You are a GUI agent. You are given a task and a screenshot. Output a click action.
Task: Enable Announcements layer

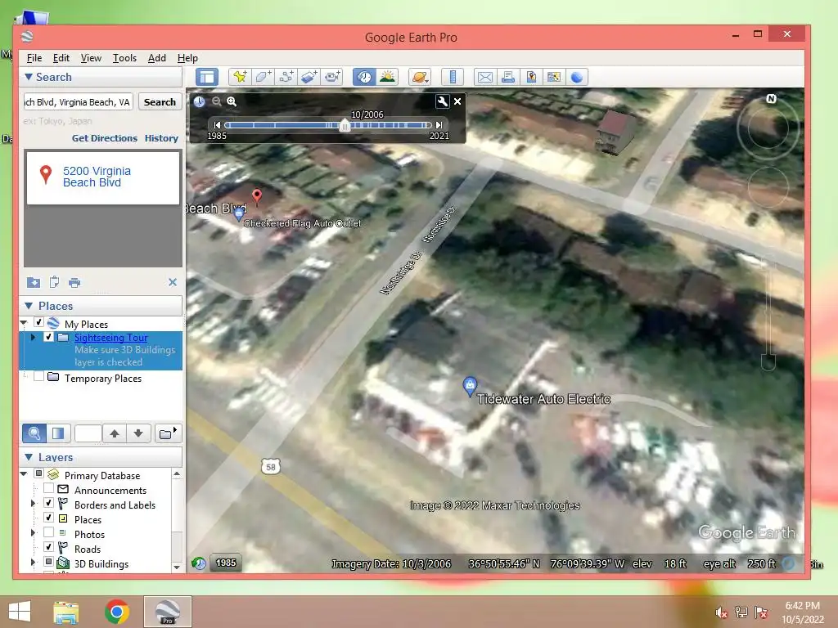tap(48, 488)
